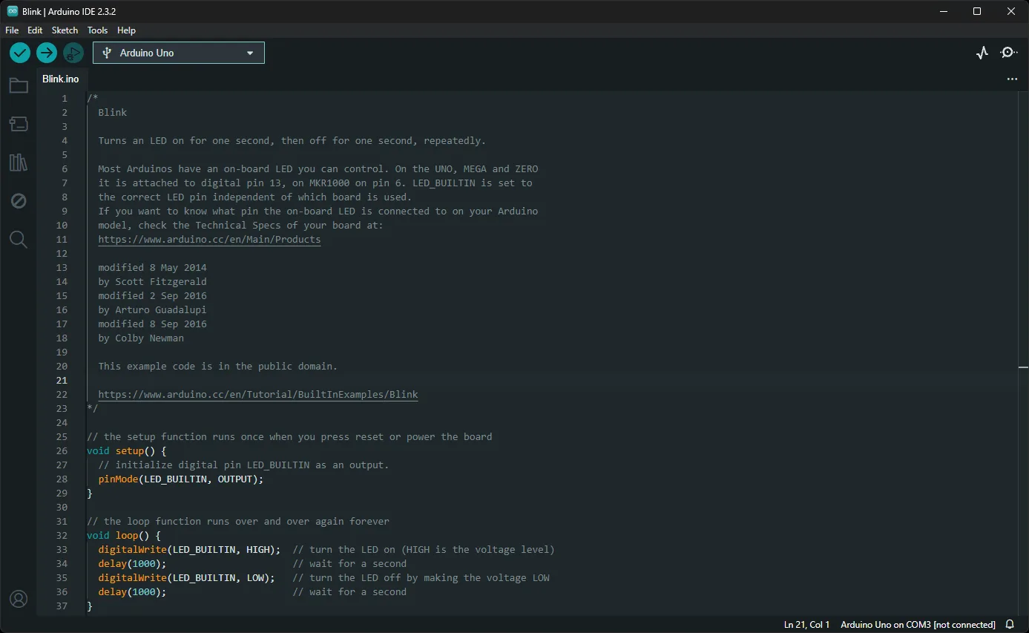
Task: Click 'by Colby Newman' comment line
Action: pyautogui.click(x=141, y=338)
